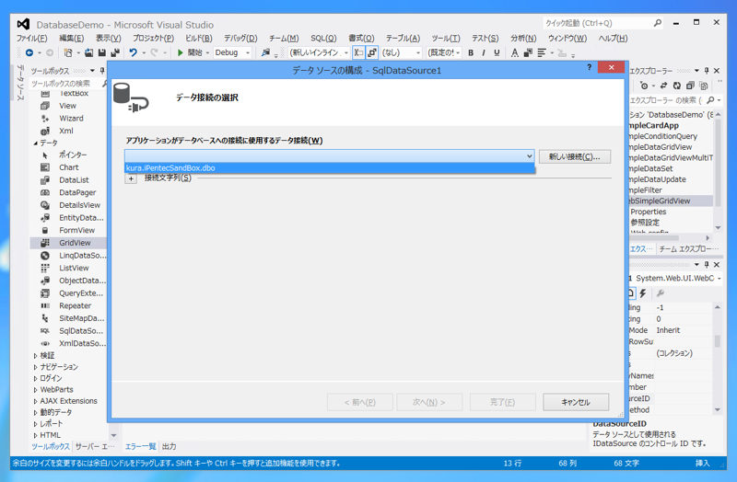Viewport: 737px width, 482px height.
Task: Collapse the データ toolbox category
Action: pyautogui.click(x=36, y=143)
